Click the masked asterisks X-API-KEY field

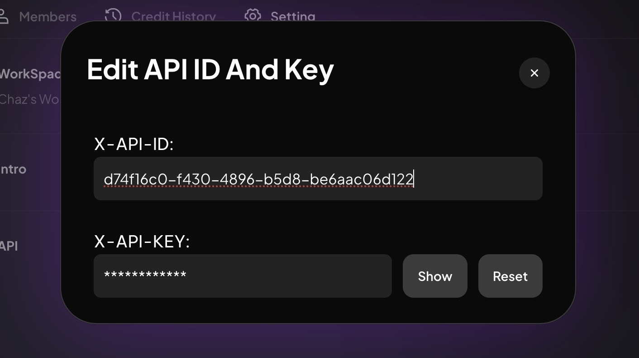click(243, 276)
